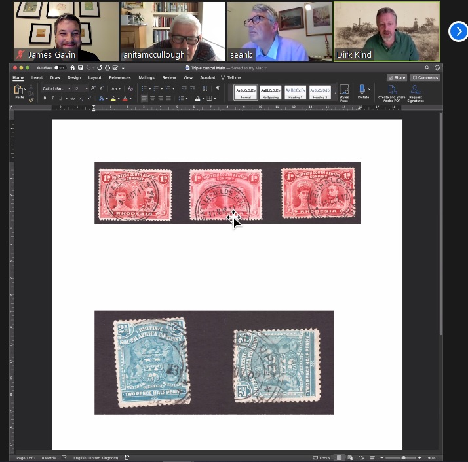This screenshot has width=468, height=462.
Task: Toggle bold formatting
Action: pyautogui.click(x=45, y=98)
